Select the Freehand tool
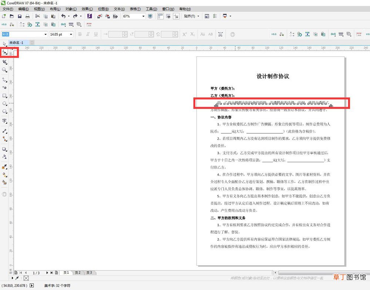The image size is (370, 290). [x=4, y=80]
